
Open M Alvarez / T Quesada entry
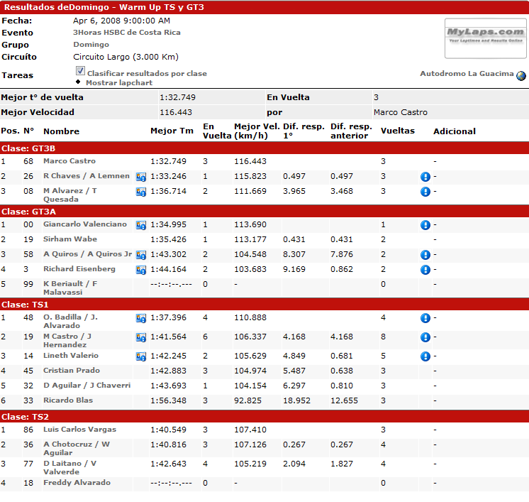pos(70,195)
